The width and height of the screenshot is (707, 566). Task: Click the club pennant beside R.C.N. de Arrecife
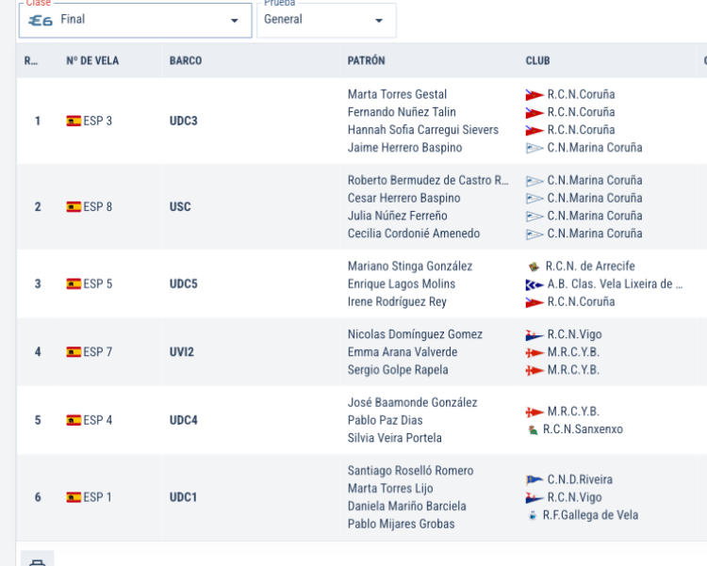pyautogui.click(x=534, y=267)
